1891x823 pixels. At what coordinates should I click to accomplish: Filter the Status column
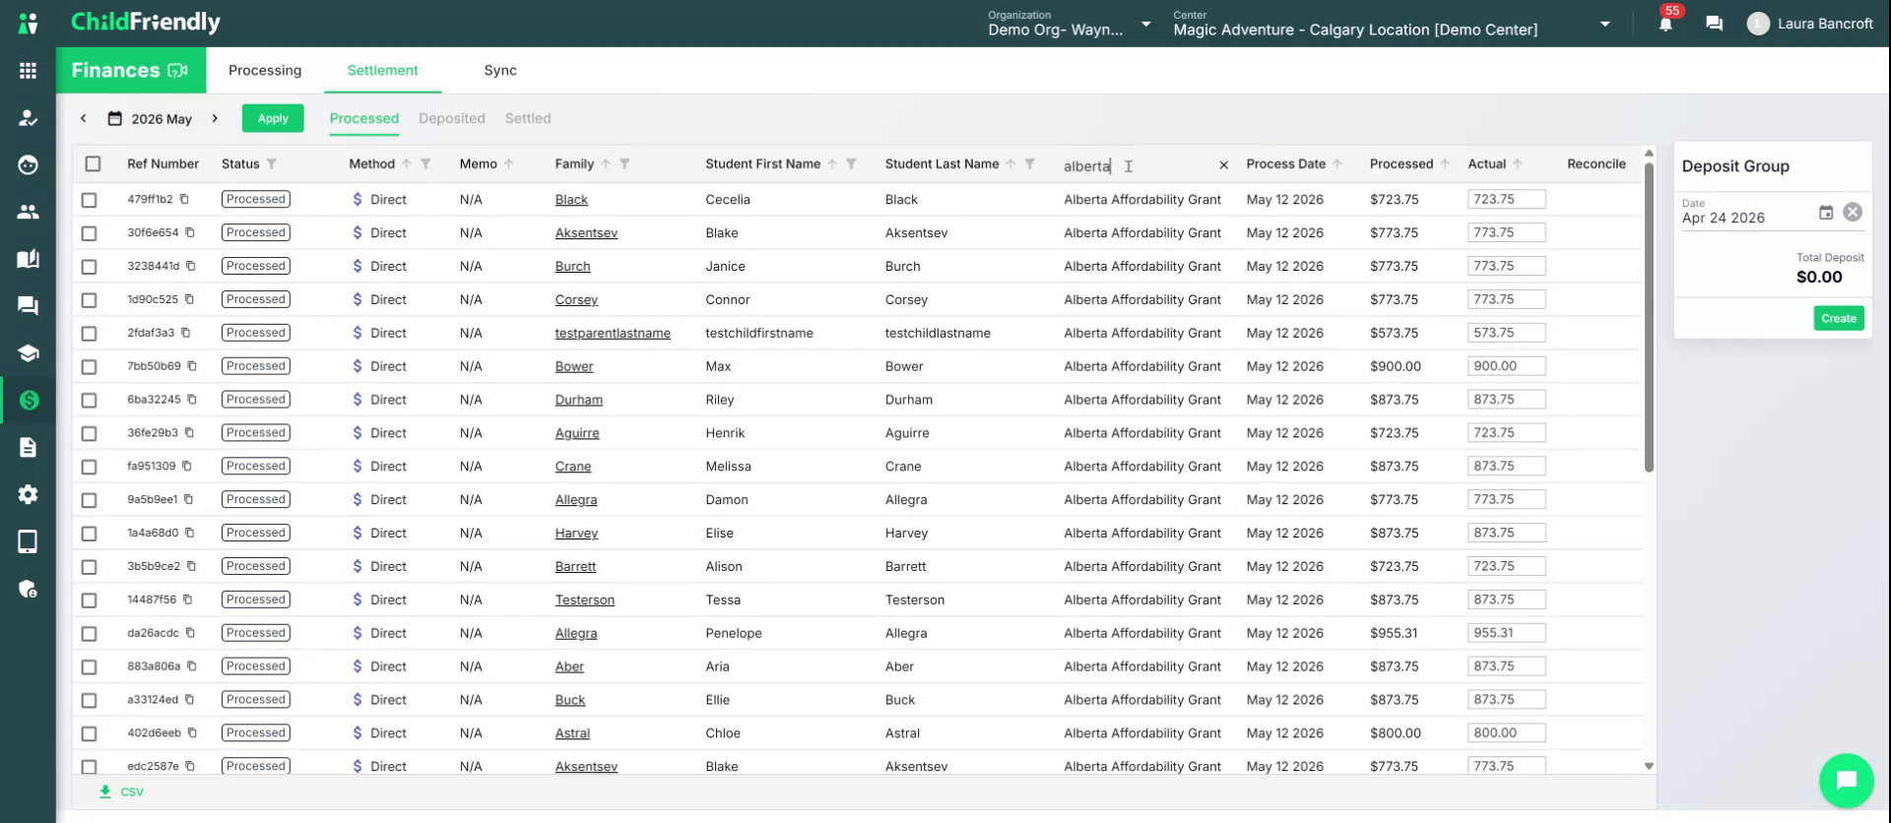[272, 164]
